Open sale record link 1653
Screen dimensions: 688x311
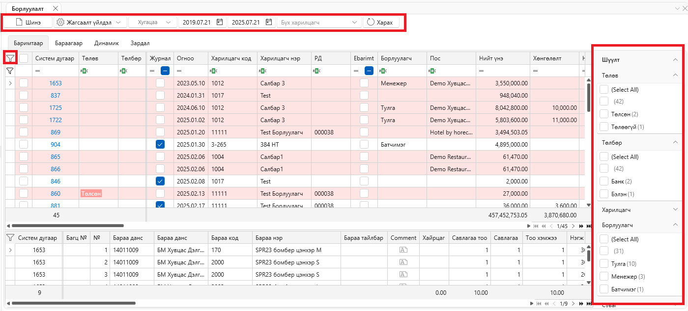(x=56, y=83)
